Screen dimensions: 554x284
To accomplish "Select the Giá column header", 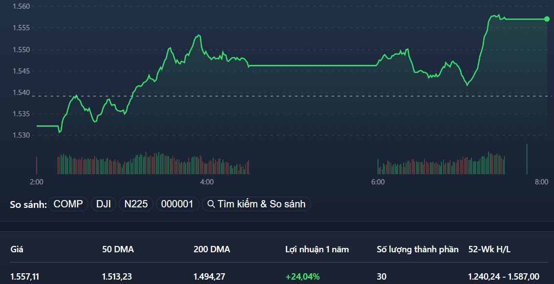I will click(x=16, y=249).
